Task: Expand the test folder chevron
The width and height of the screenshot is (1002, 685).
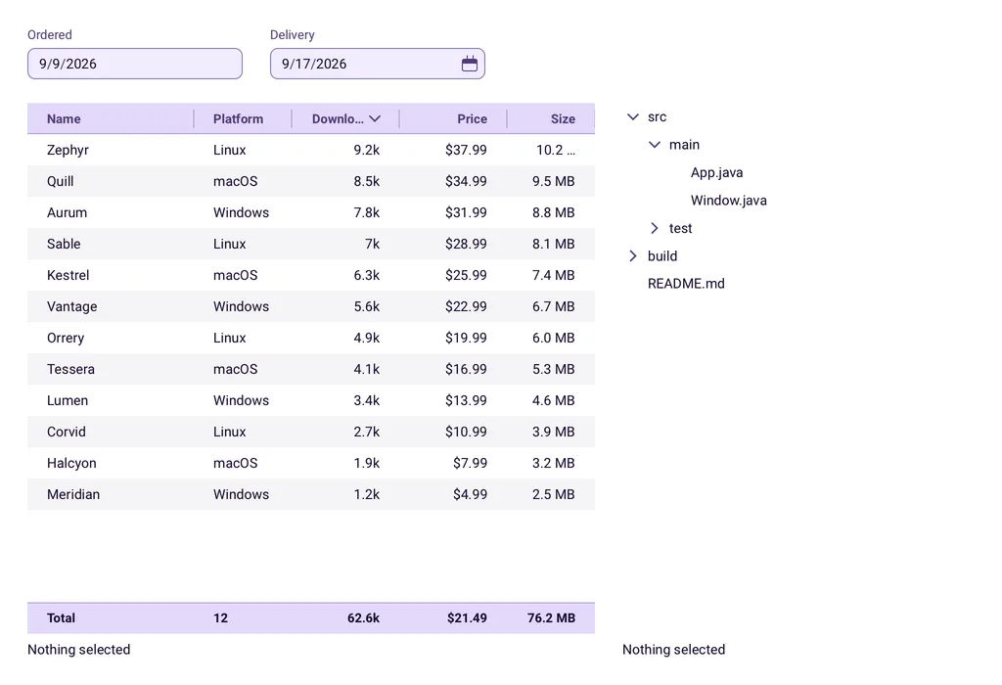Action: (x=655, y=228)
